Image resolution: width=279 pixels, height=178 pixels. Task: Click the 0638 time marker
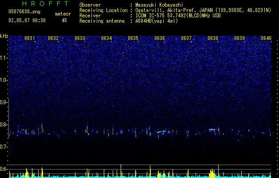click(213, 38)
